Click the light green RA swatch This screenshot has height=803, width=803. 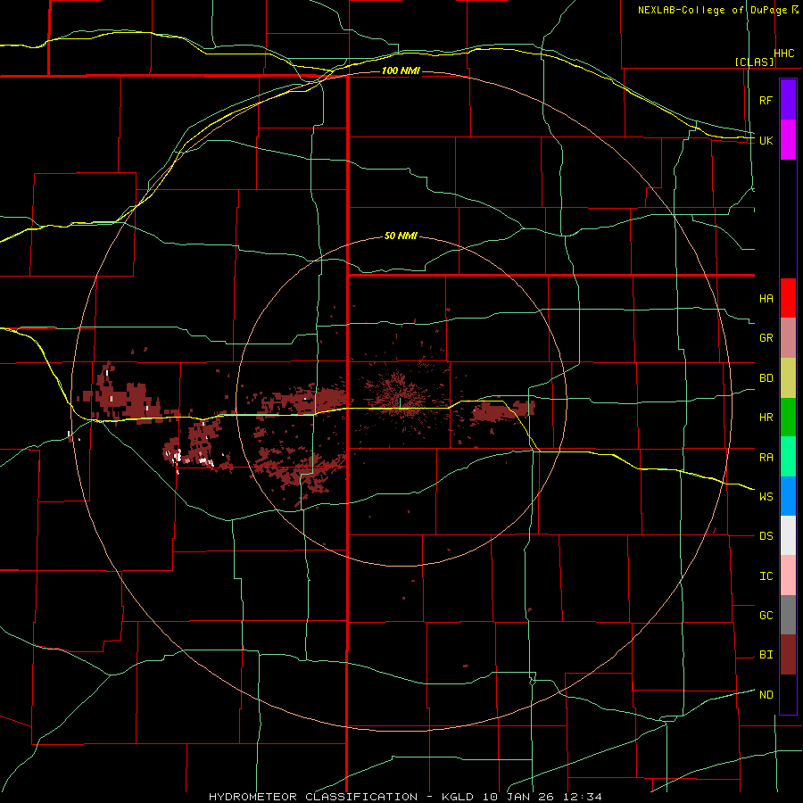pyautogui.click(x=788, y=457)
